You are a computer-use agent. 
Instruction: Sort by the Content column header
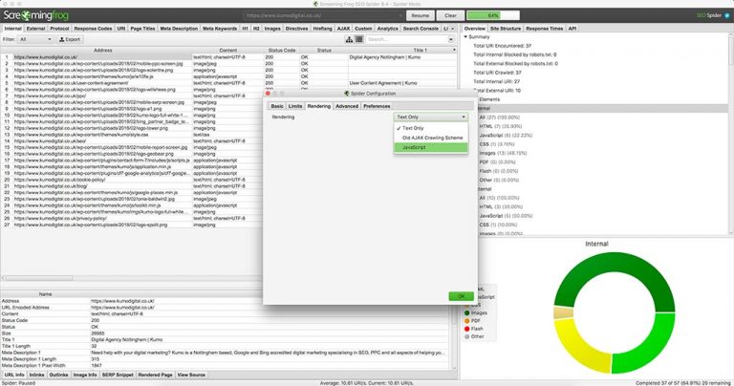click(228, 50)
